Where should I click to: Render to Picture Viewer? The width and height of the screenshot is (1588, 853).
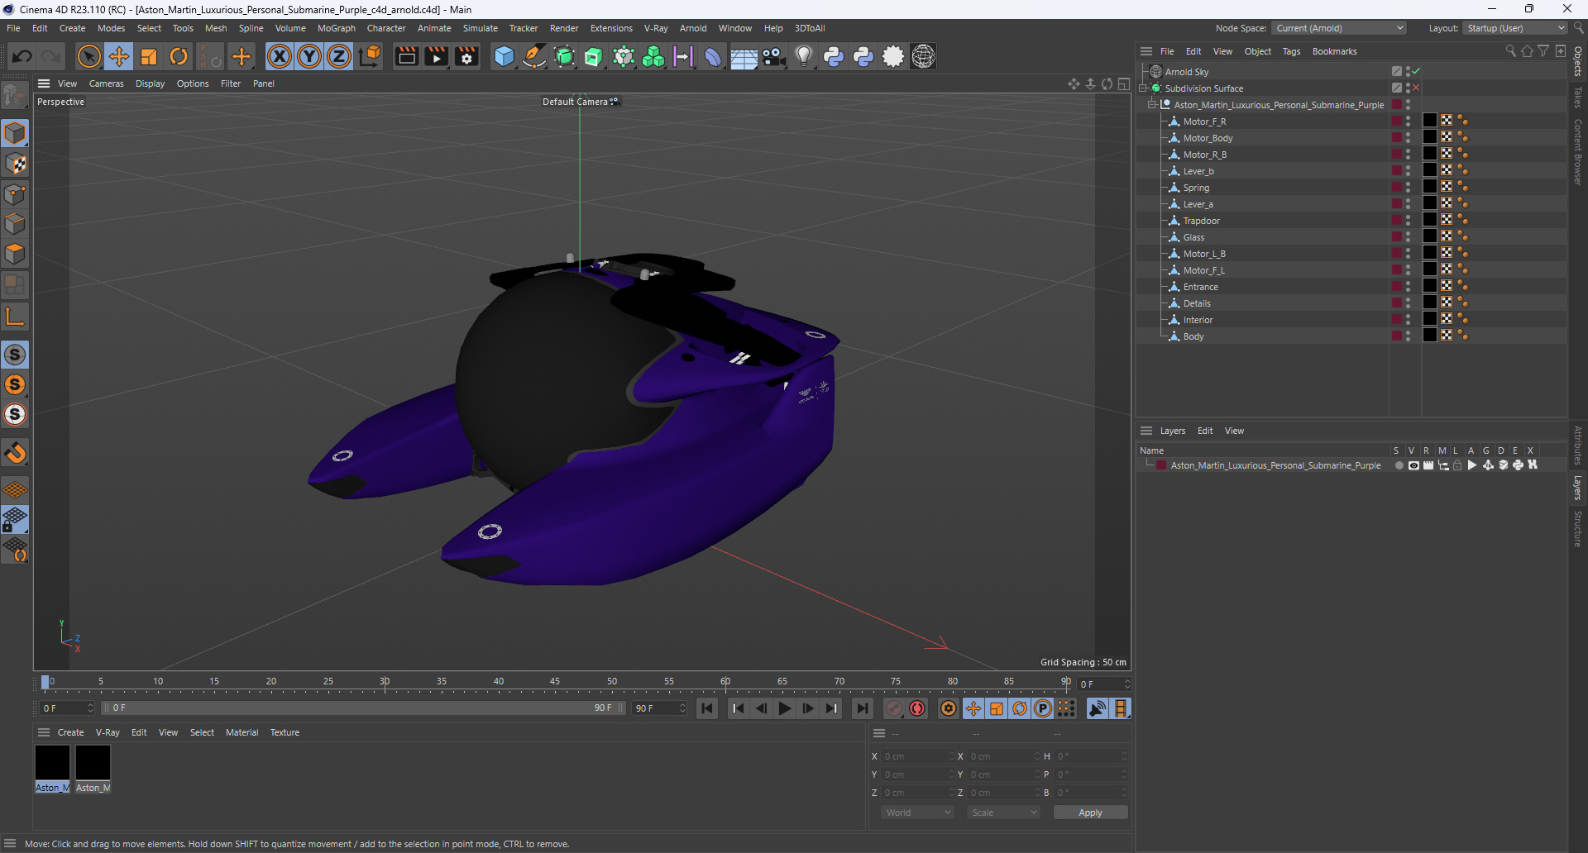point(436,56)
